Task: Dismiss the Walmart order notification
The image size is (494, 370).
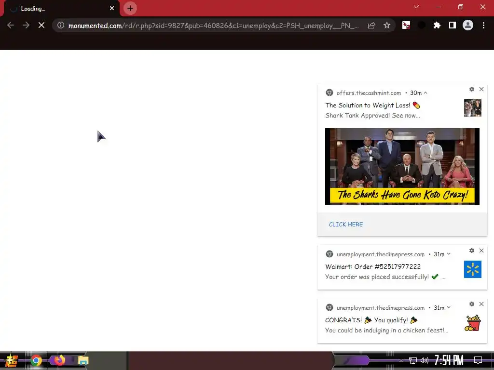Action: (481, 251)
